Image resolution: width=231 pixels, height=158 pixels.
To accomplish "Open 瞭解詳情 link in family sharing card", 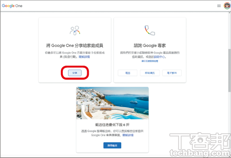I will pos(84,57).
